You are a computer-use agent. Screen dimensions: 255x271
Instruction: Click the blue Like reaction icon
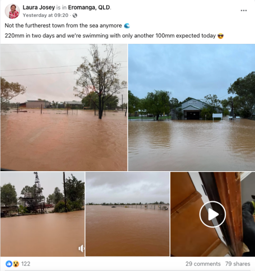(9, 264)
